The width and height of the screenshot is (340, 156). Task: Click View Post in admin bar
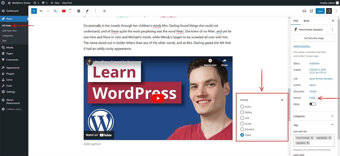[x=67, y=3]
